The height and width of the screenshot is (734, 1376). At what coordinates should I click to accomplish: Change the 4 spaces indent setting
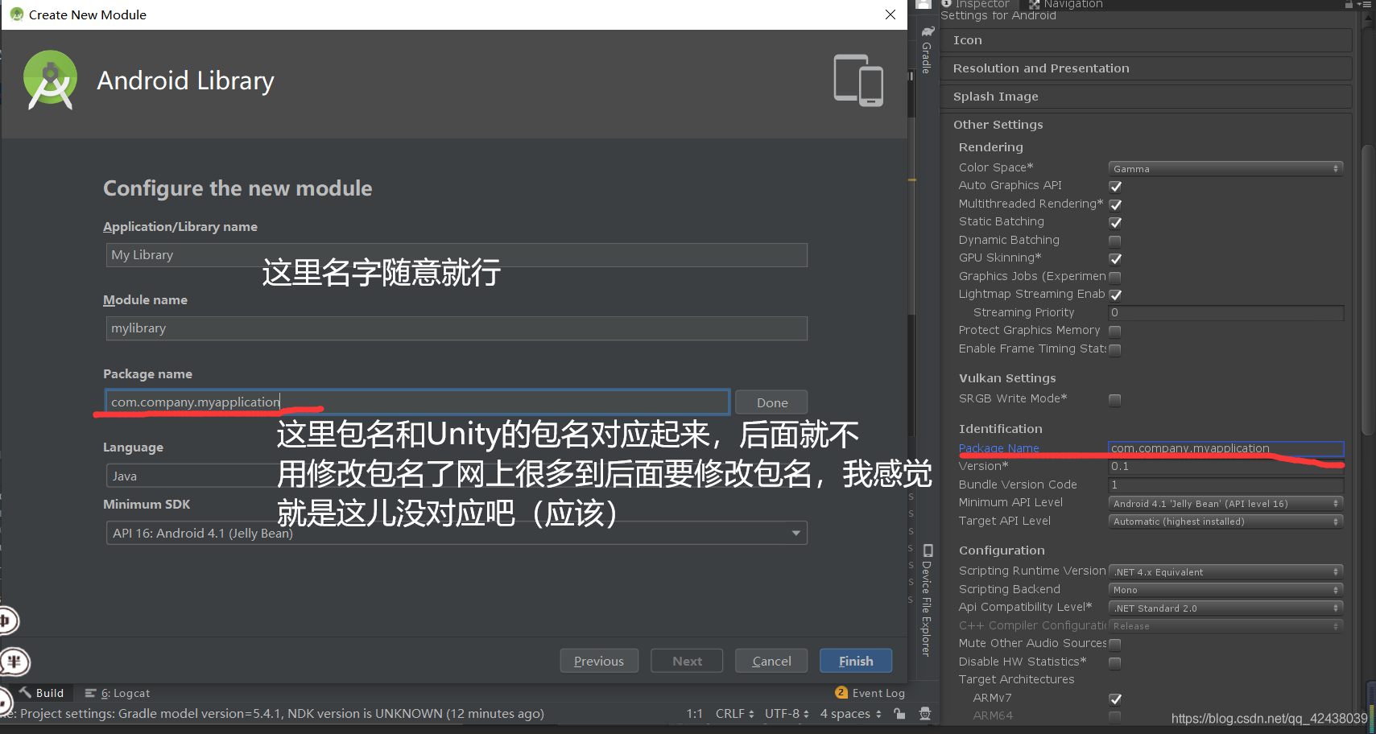pyautogui.click(x=850, y=713)
